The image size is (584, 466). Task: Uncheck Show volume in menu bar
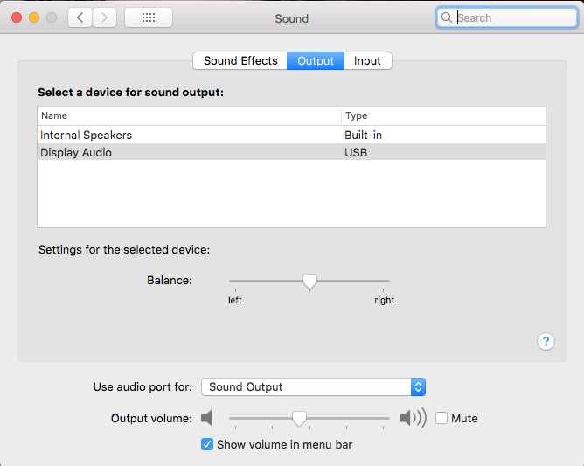[207, 444]
